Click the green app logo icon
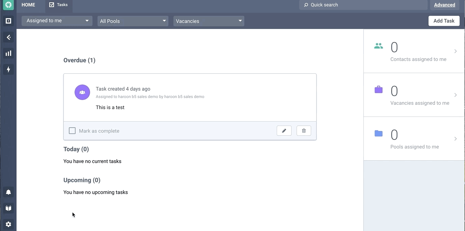This screenshot has height=231, width=465. click(8, 5)
